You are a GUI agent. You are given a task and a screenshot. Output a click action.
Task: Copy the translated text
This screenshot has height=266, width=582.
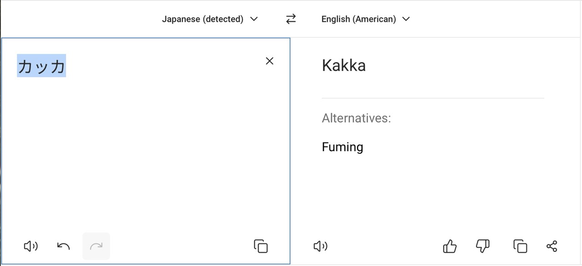click(520, 246)
